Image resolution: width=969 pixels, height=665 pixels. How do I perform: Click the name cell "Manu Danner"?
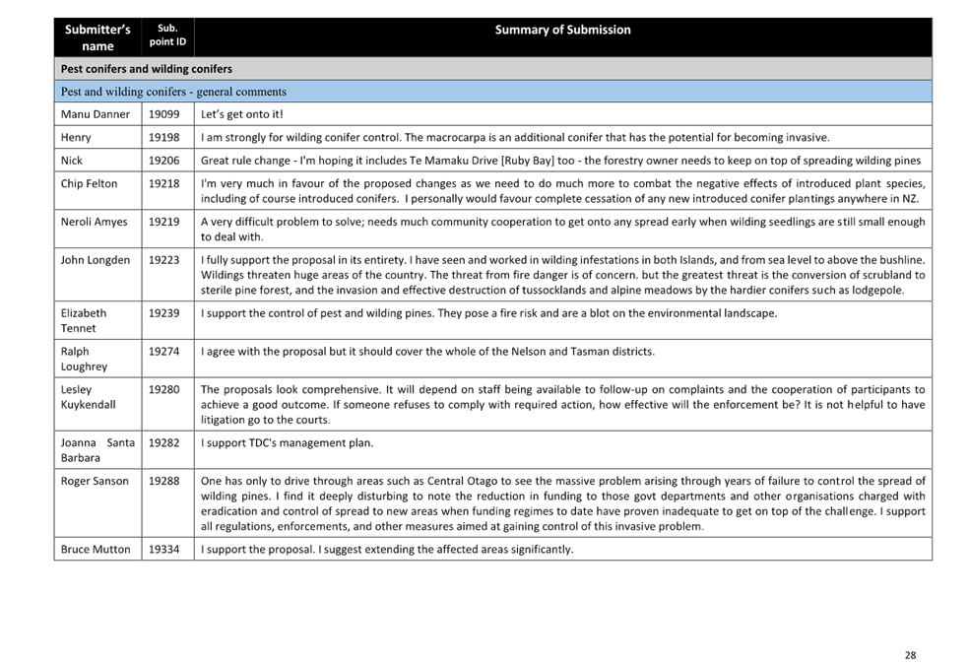point(96,114)
